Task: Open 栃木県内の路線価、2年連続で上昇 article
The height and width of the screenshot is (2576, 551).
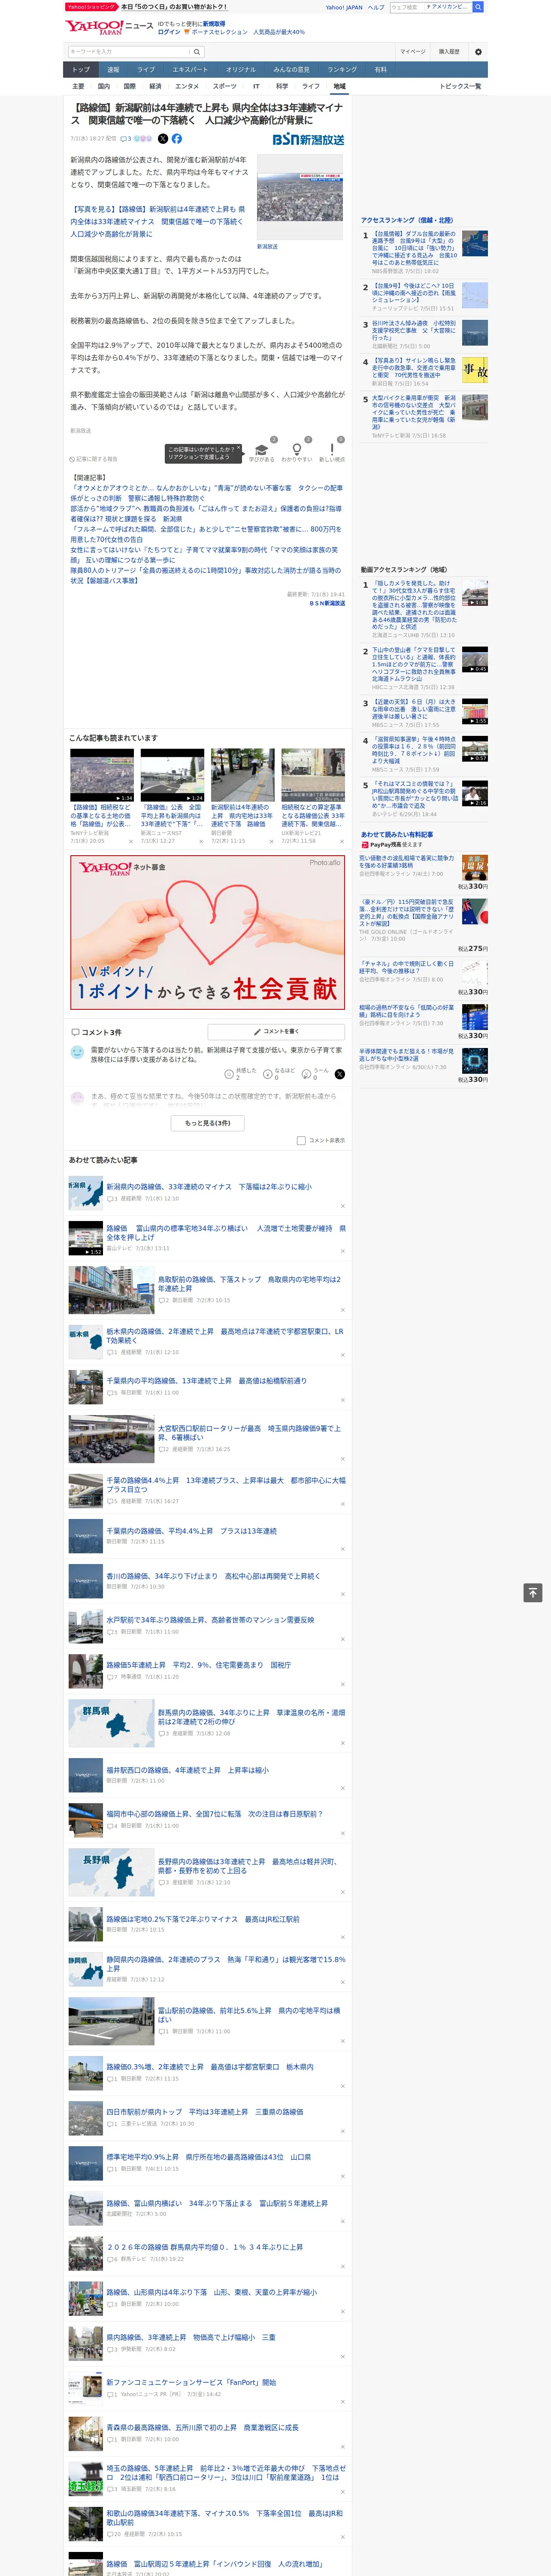Action: click(x=225, y=1336)
